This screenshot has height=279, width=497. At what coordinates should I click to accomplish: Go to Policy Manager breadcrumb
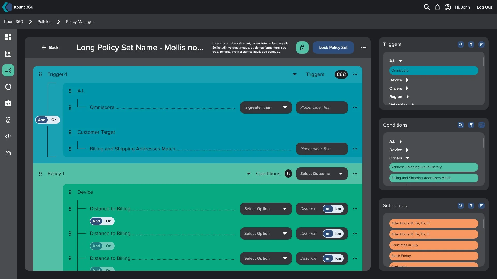click(x=80, y=22)
